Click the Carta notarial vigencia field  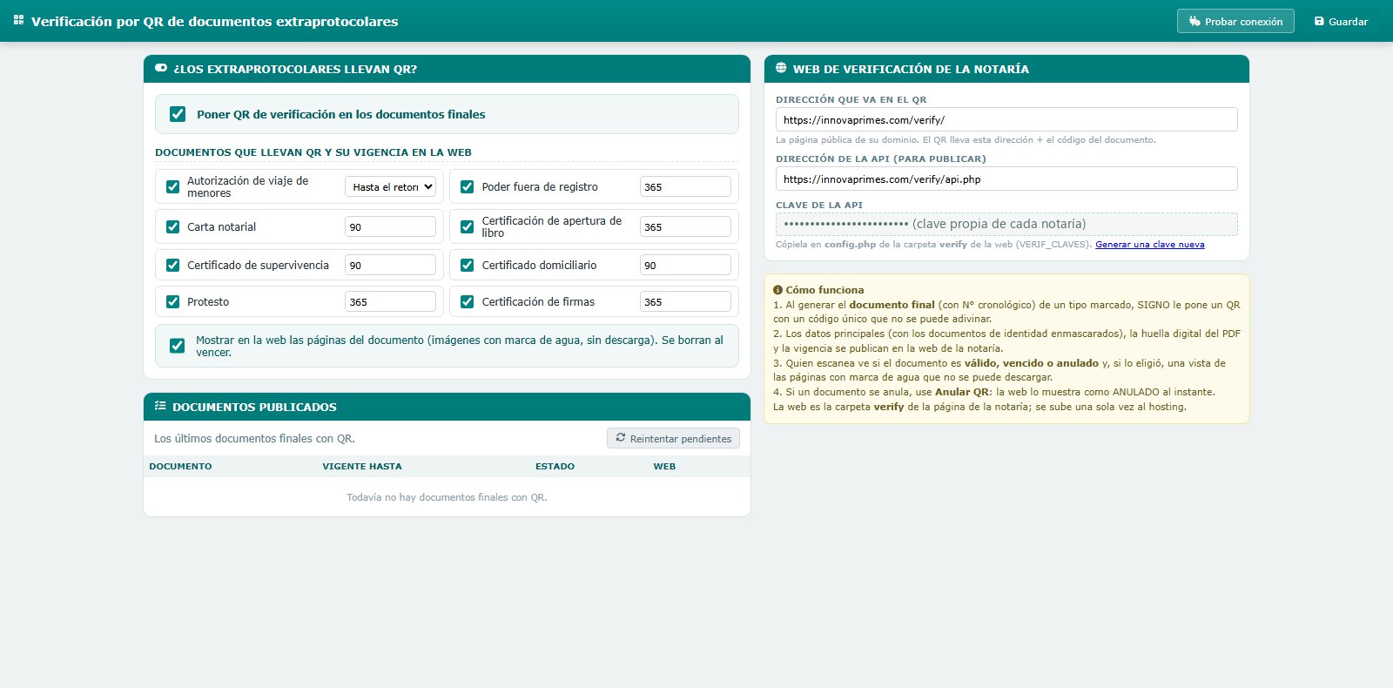point(390,226)
